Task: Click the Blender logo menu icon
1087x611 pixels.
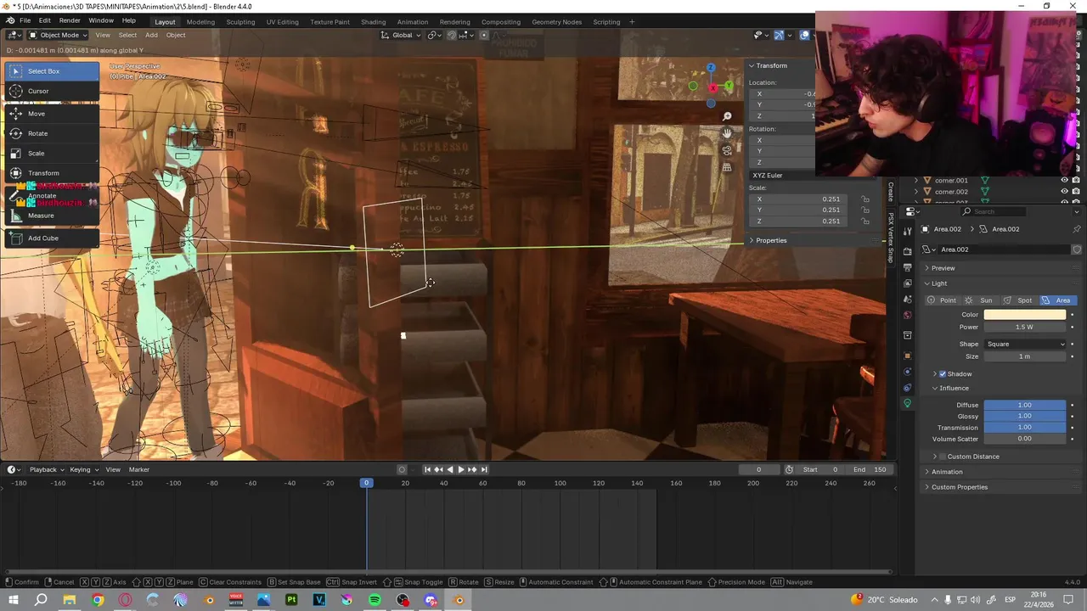Action: 10,20
